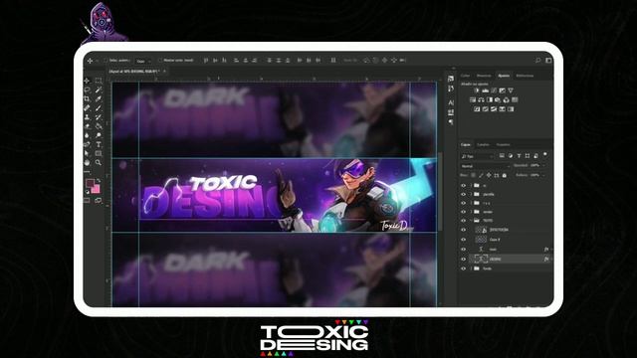Image resolution: width=637 pixels, height=358 pixels.
Task: Add an Invert adjustment layer
Action: click(x=477, y=109)
